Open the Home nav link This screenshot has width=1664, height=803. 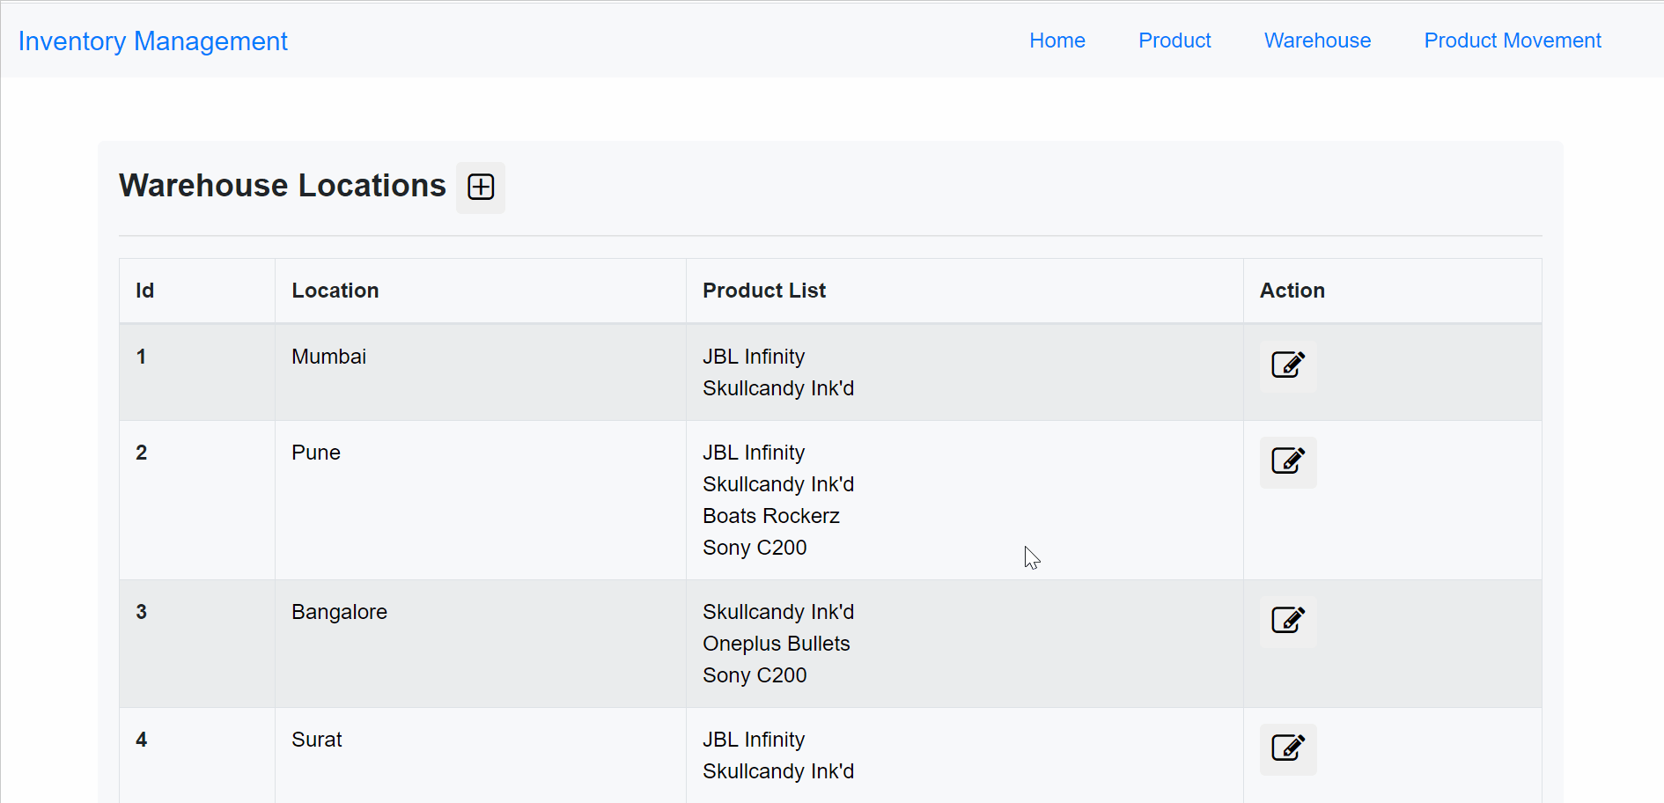pos(1057,41)
